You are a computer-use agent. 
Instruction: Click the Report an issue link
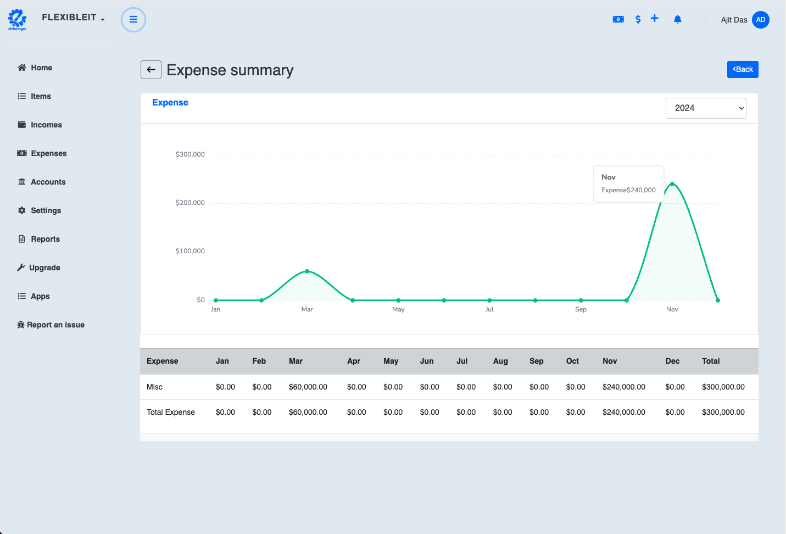55,325
